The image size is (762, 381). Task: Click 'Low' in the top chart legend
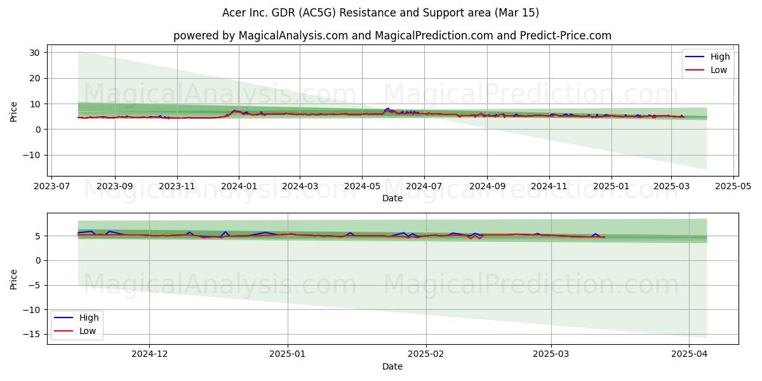click(719, 70)
